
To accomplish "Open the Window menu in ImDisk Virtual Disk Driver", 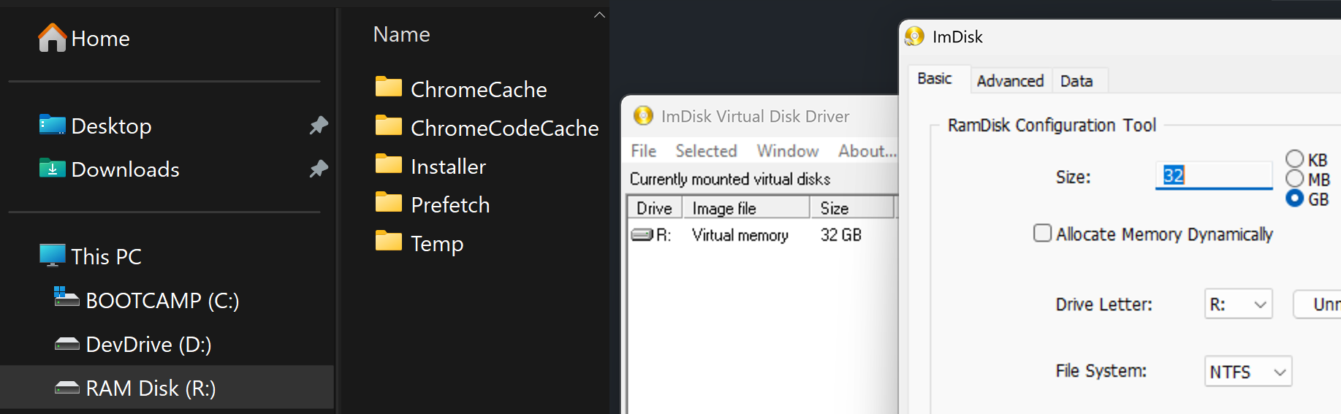I will click(x=788, y=150).
